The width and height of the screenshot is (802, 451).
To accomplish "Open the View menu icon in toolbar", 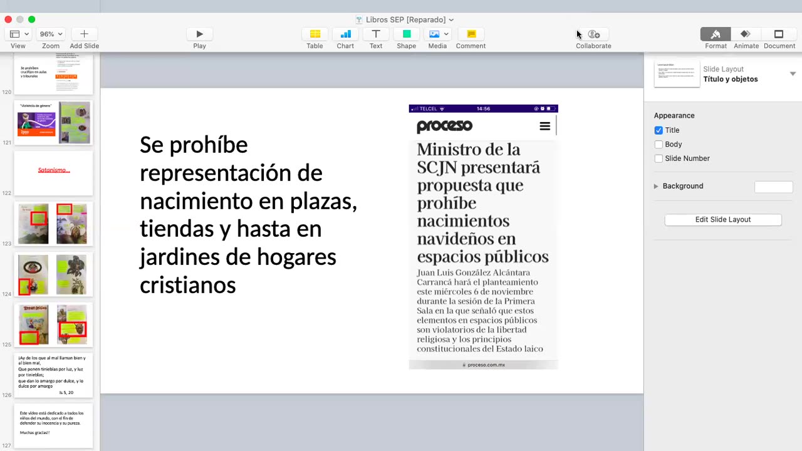I will (14, 34).
